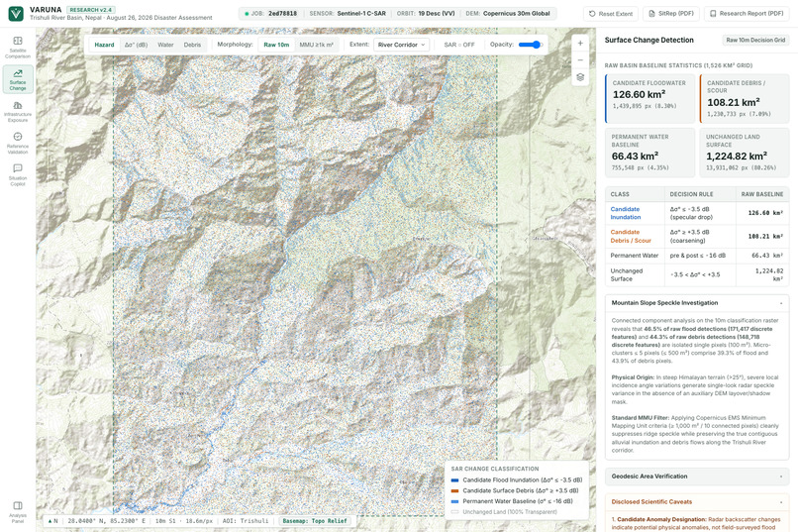Image resolution: width=798 pixels, height=532 pixels.
Task: Zoom in on the map
Action: (x=580, y=44)
